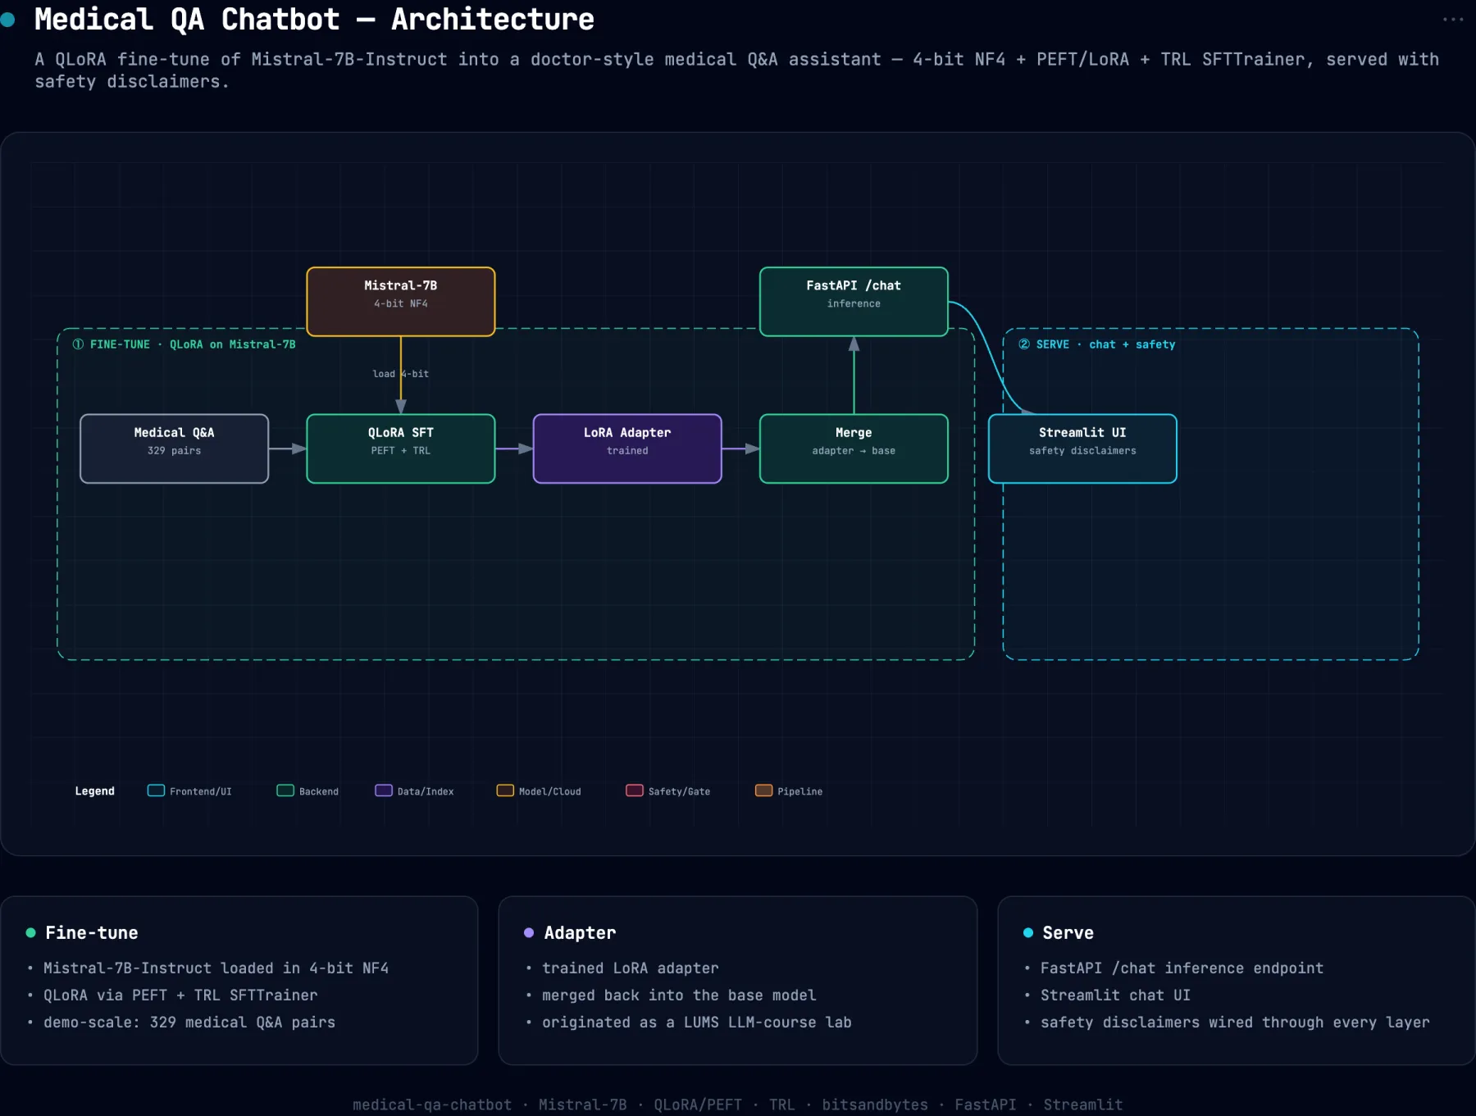1476x1116 pixels.
Task: Click 'trained LoRA adapter' bullet text
Action: click(x=630, y=968)
